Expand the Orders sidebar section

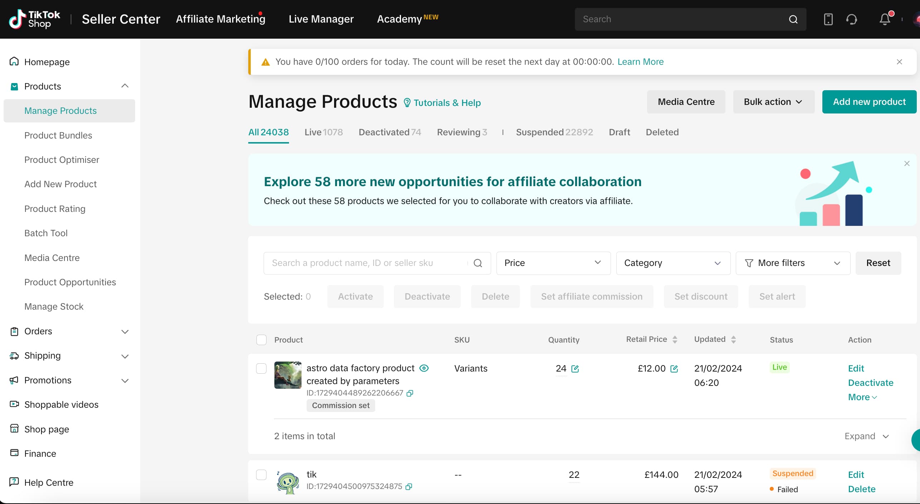[x=125, y=332]
